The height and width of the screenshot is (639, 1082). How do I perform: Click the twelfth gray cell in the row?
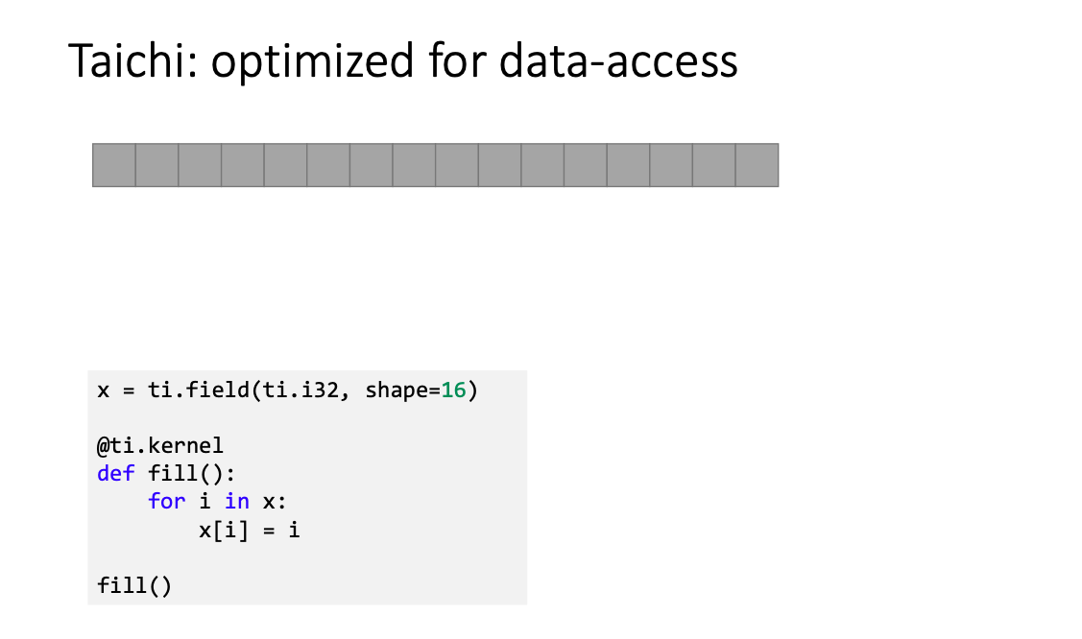pyautogui.click(x=586, y=165)
